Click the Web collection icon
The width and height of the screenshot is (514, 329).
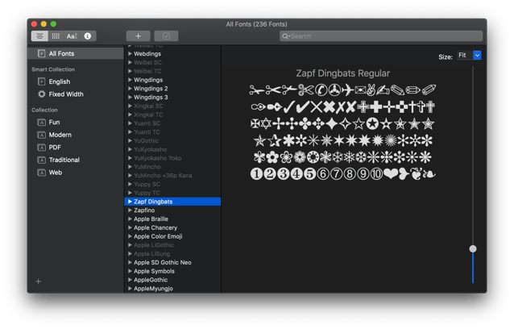(41, 173)
